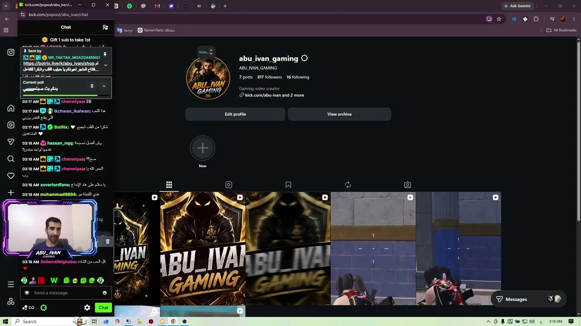The width and height of the screenshot is (581, 326).
Task: Open the bright ABU_IVAN GAMING reel thumbnail
Action: pos(203,249)
